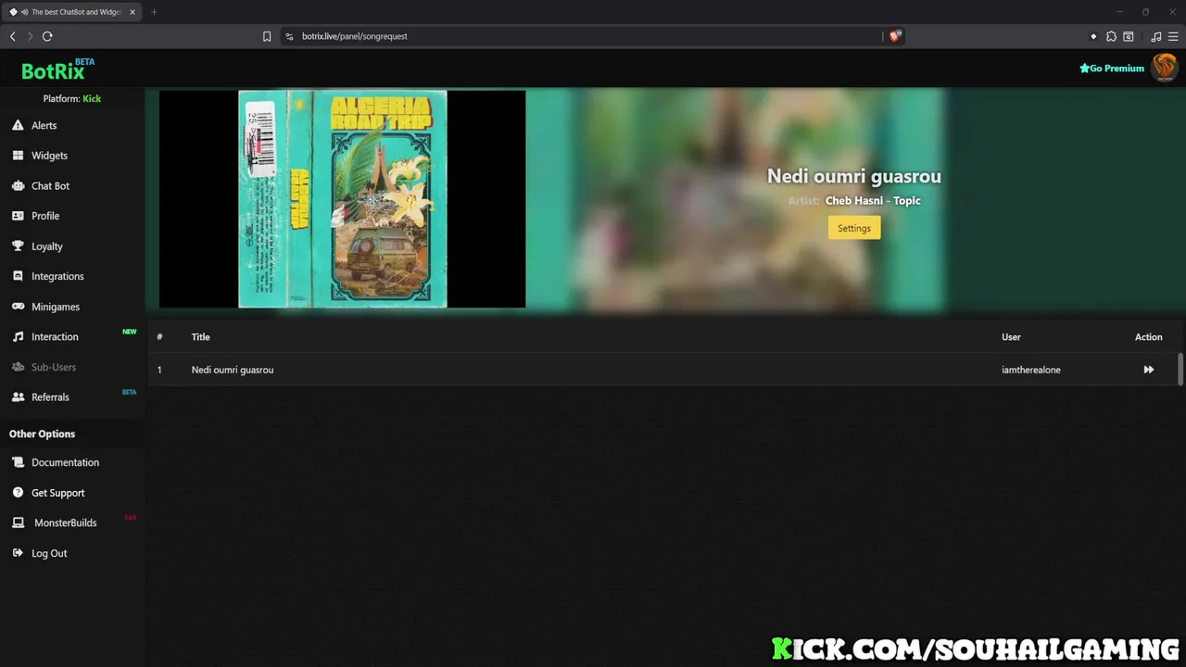Screen dimensions: 1186x667
Task: Click the browser forward arrow
Action: click(30, 36)
